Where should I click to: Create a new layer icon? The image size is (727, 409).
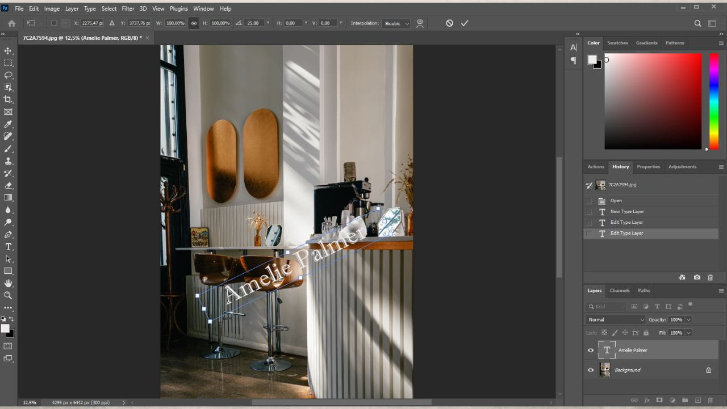click(698, 400)
